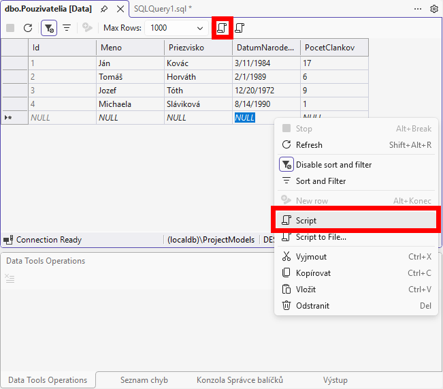Select row header of Ján row
The image size is (443, 389).
pos(15,63)
